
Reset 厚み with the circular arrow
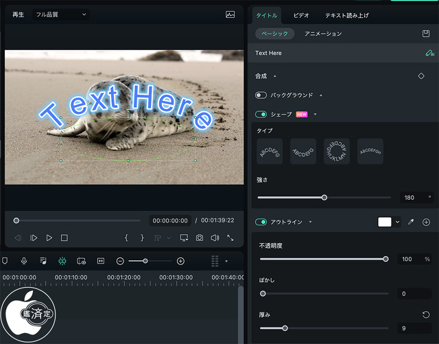pos(426,314)
